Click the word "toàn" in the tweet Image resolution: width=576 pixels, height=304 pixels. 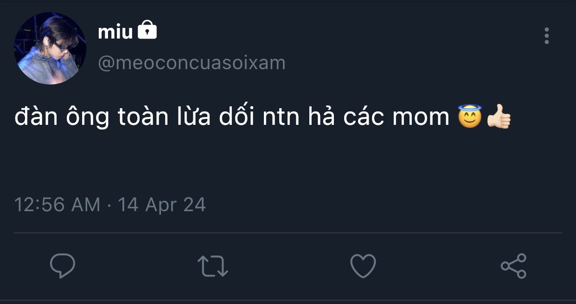142,117
